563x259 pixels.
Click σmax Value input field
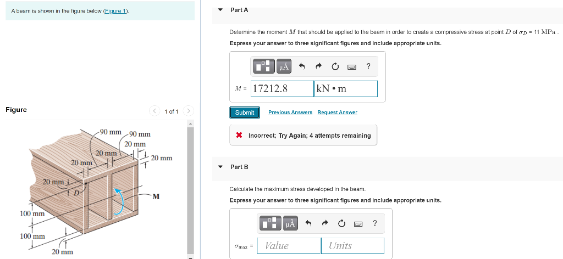pos(289,246)
